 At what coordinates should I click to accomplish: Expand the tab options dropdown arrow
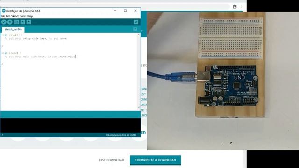135,29
